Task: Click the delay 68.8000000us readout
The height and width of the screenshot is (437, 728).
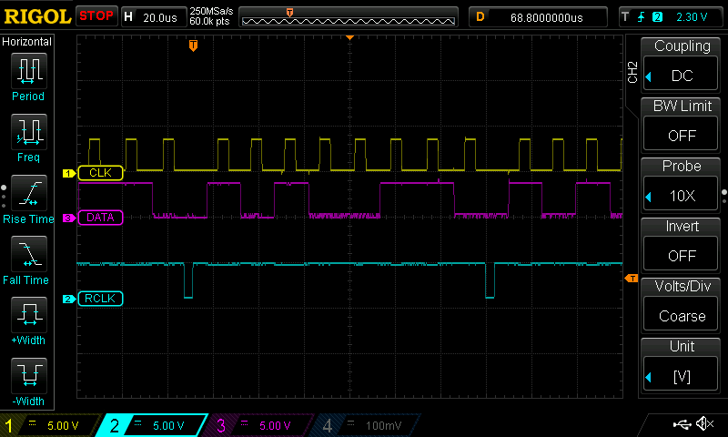Action: point(547,17)
